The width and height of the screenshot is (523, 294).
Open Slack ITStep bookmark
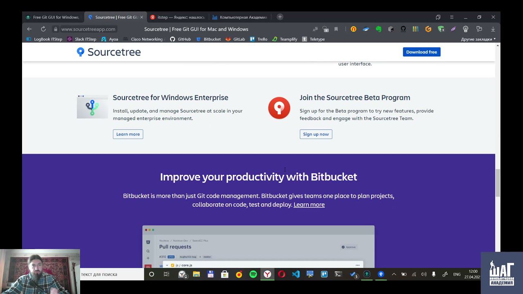point(82,39)
